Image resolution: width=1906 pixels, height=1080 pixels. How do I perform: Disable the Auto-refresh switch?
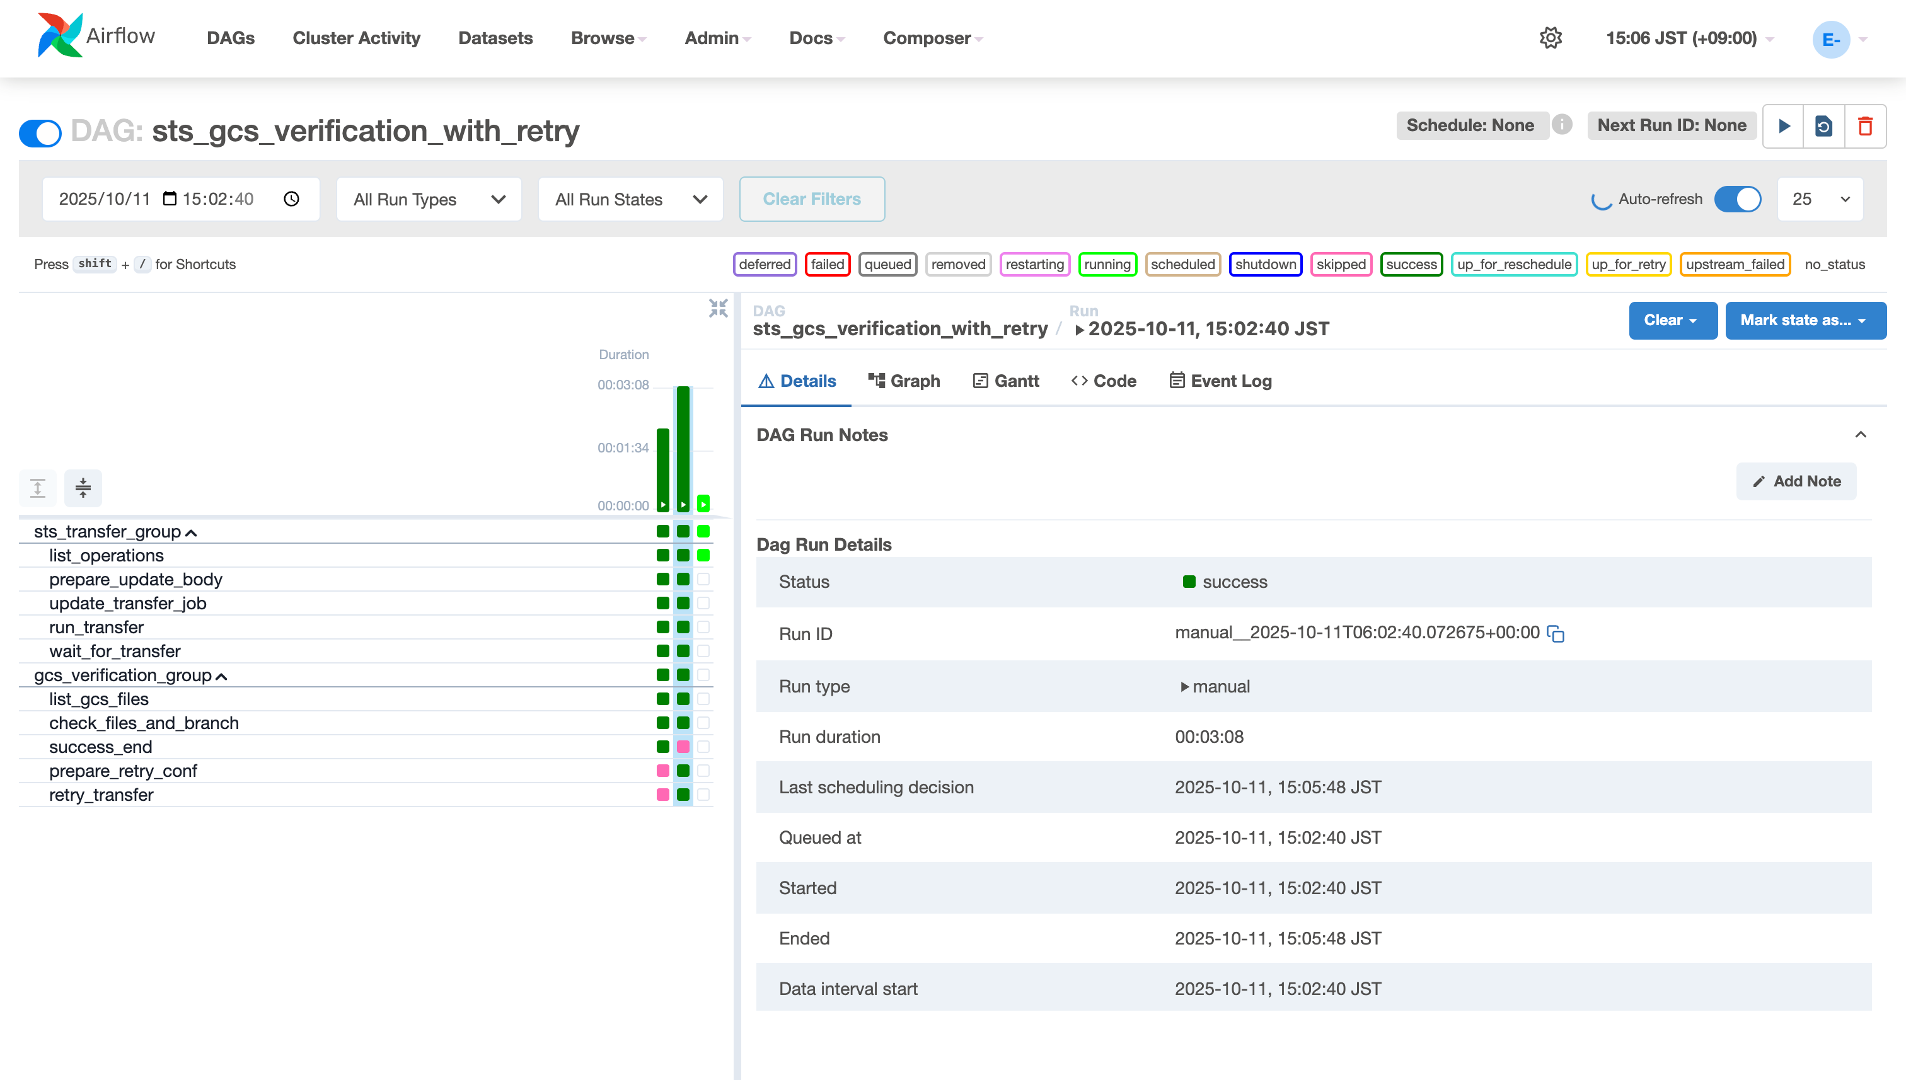pyautogui.click(x=1737, y=198)
